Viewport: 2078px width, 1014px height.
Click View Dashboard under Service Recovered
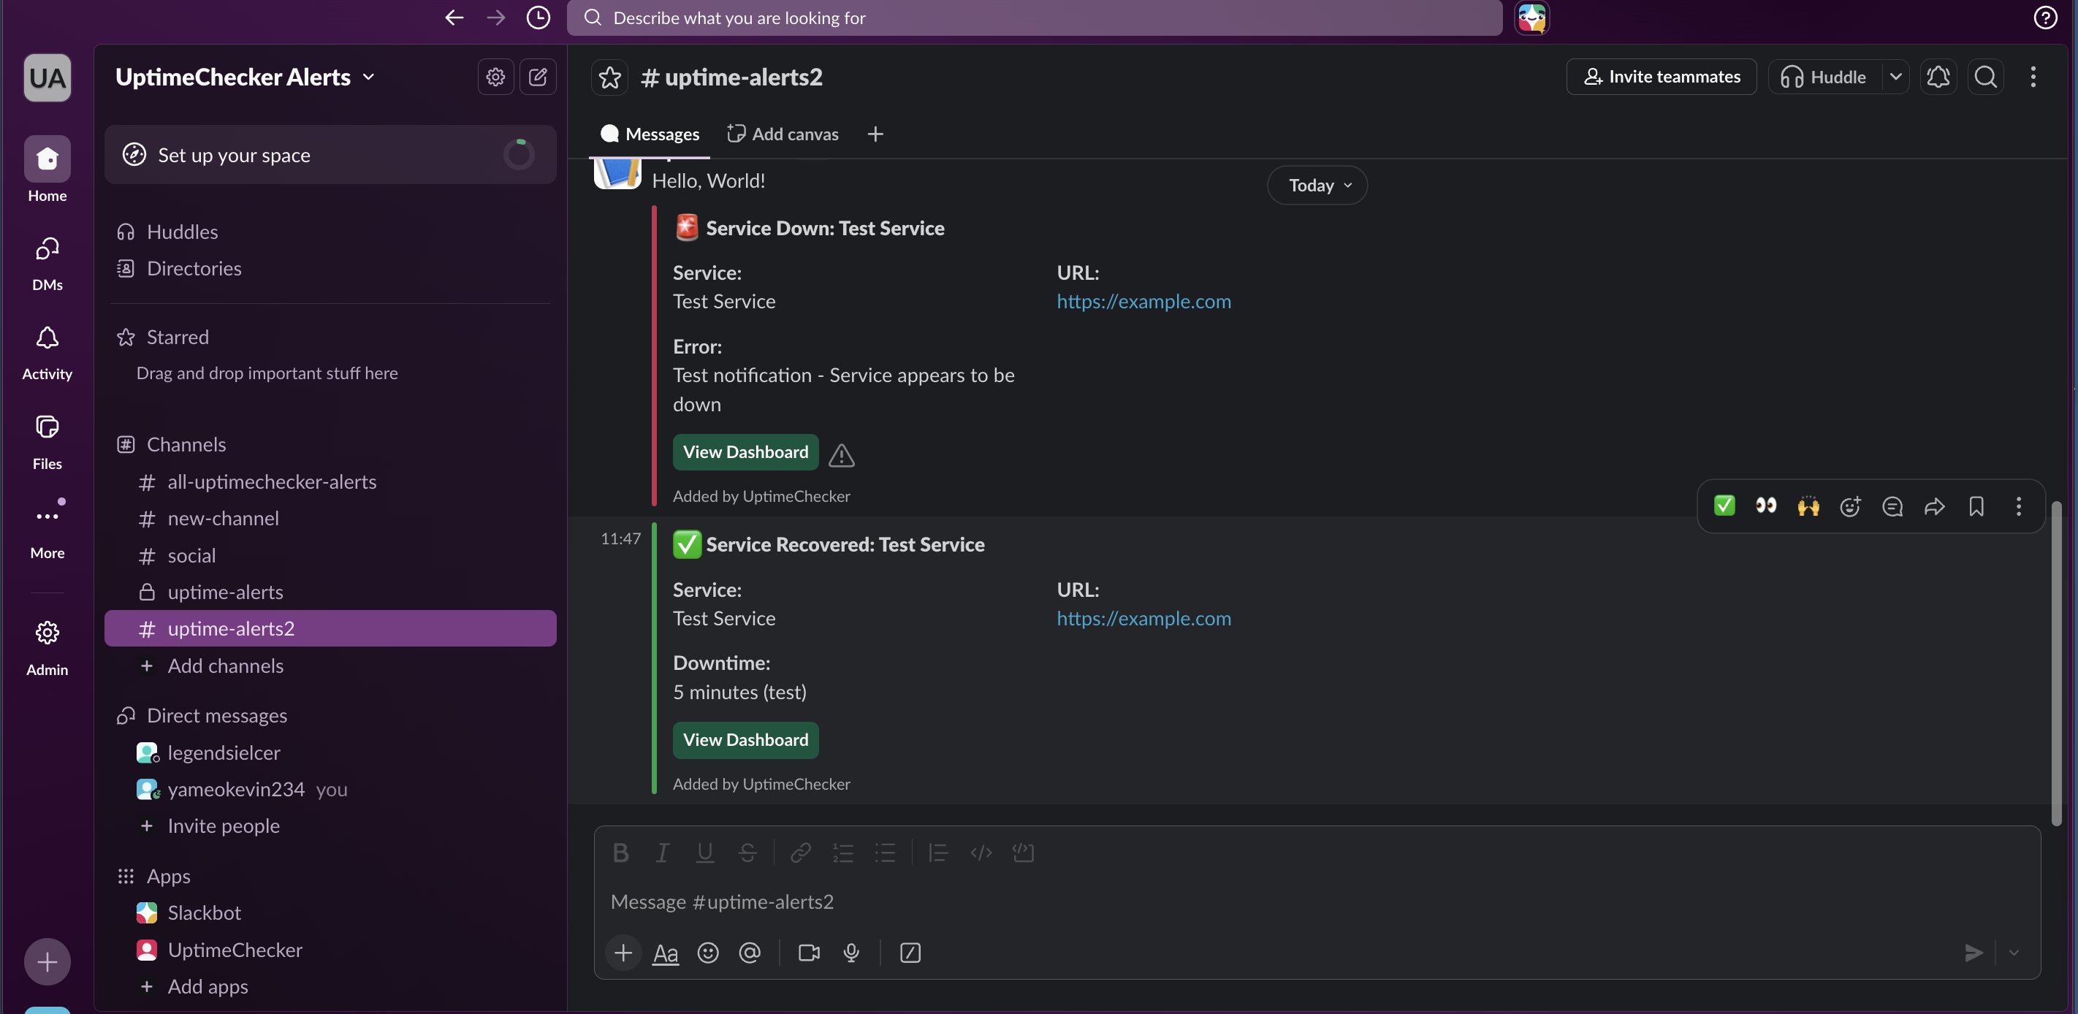(745, 741)
